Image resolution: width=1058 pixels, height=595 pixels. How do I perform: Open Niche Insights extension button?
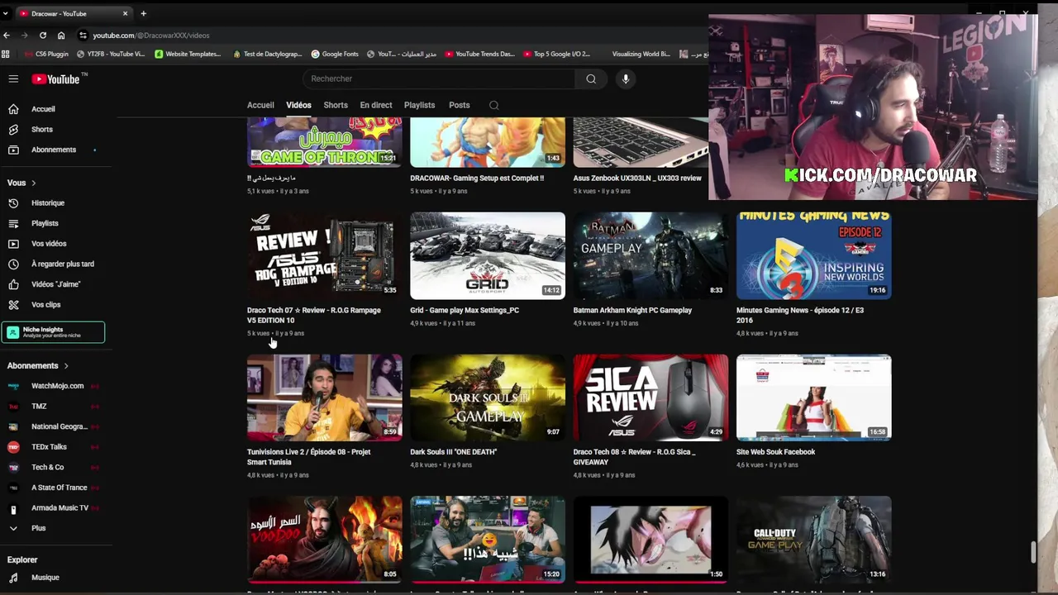click(54, 332)
